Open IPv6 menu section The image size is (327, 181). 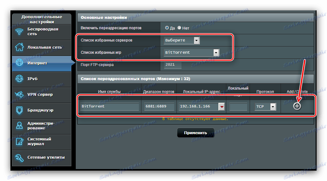click(42, 79)
